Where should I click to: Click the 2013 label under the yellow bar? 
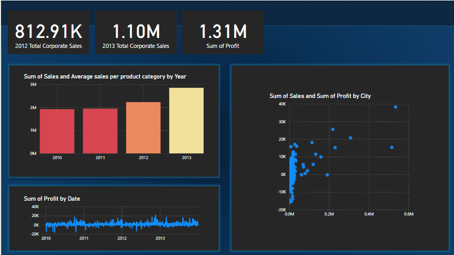click(x=186, y=158)
